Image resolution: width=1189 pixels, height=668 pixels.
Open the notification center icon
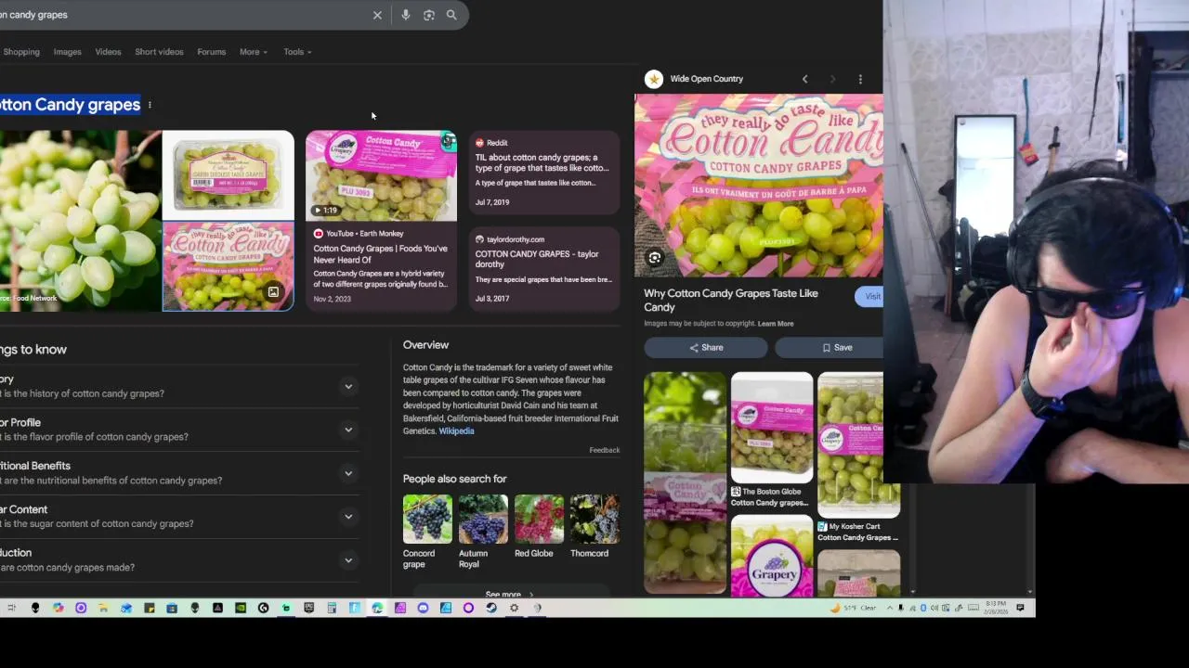tap(1020, 608)
